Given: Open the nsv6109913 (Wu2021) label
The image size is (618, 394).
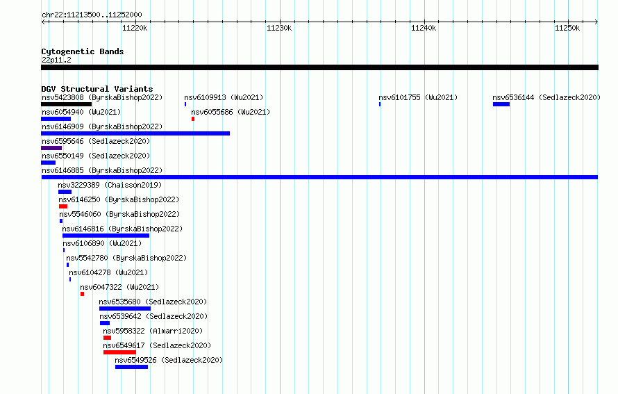Looking at the screenshot, I should point(224,97).
